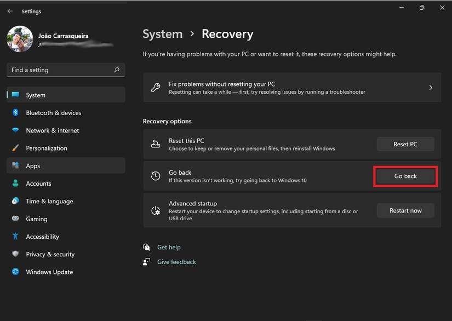Go to Windows Update
The height and width of the screenshot is (321, 452).
[66, 272]
